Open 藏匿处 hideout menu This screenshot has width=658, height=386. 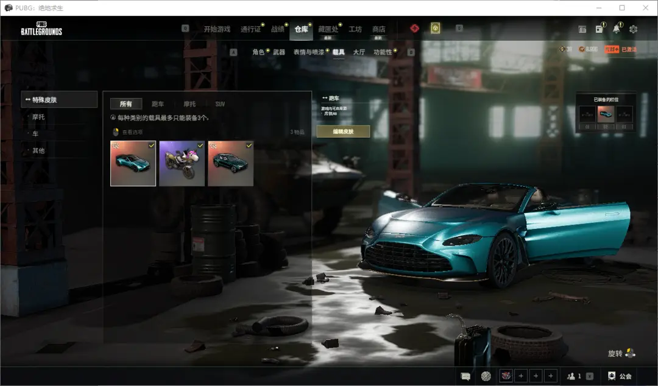(x=328, y=29)
